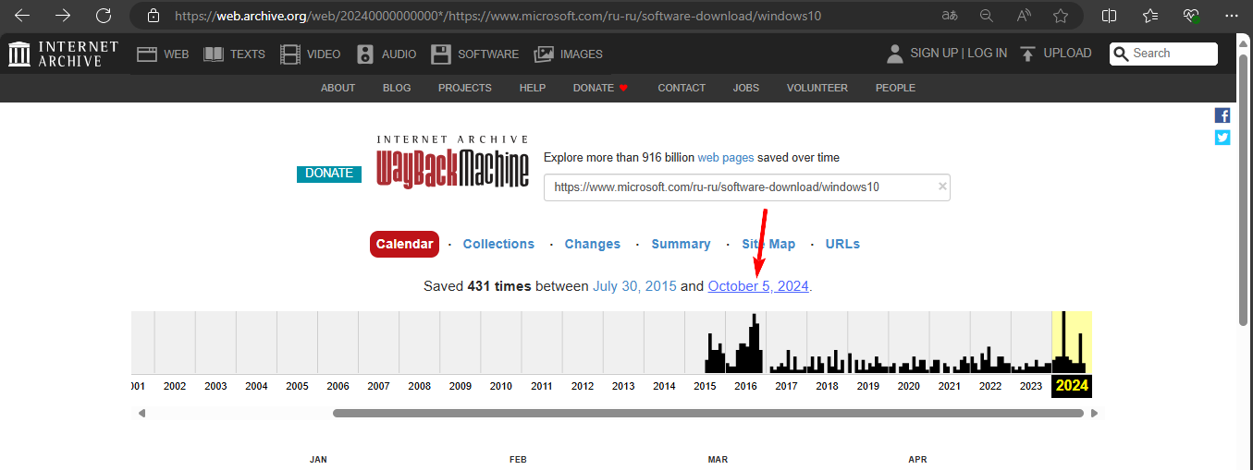Open the JOBS link
Viewport: 1253px width, 470px height.
click(745, 88)
